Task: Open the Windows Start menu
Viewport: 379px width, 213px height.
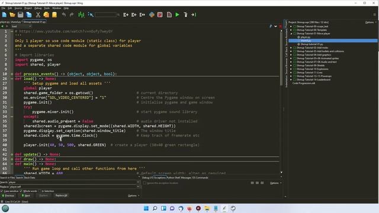Action: [146, 208]
